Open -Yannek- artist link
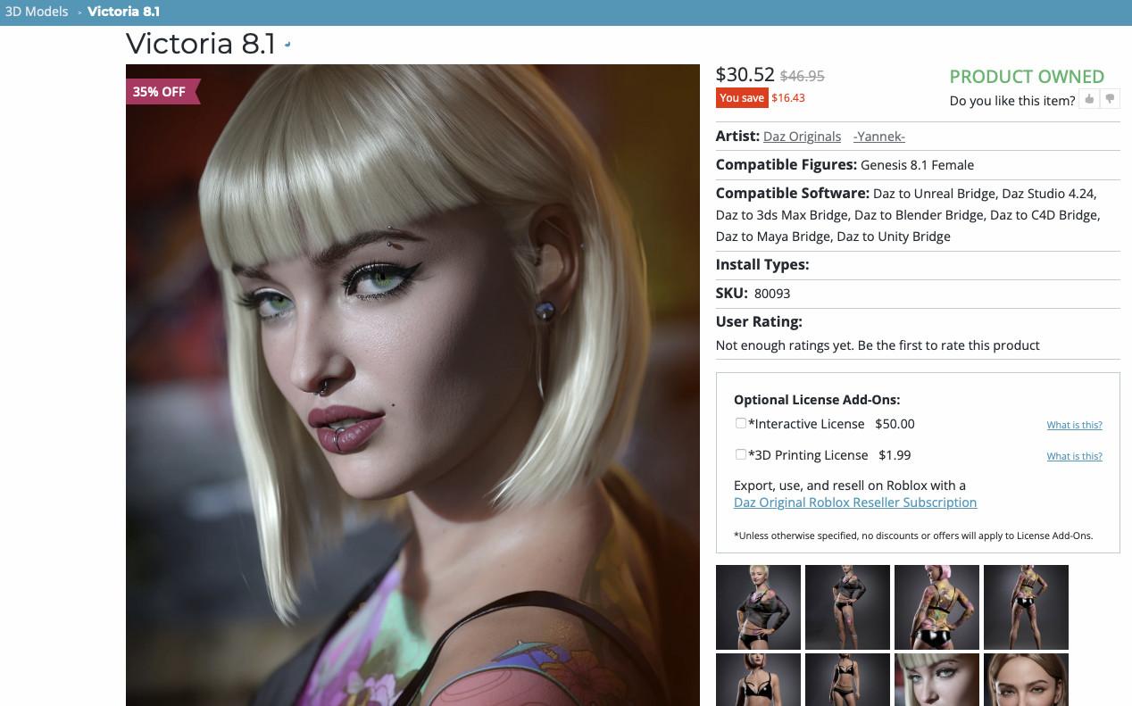 [x=879, y=137]
